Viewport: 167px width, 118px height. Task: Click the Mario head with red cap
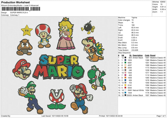click(x=22, y=69)
